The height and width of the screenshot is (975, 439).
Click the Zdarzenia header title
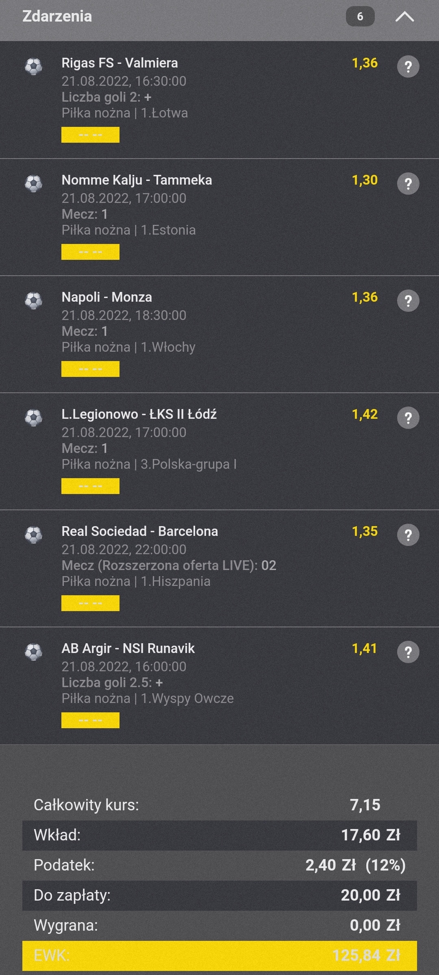coord(57,16)
